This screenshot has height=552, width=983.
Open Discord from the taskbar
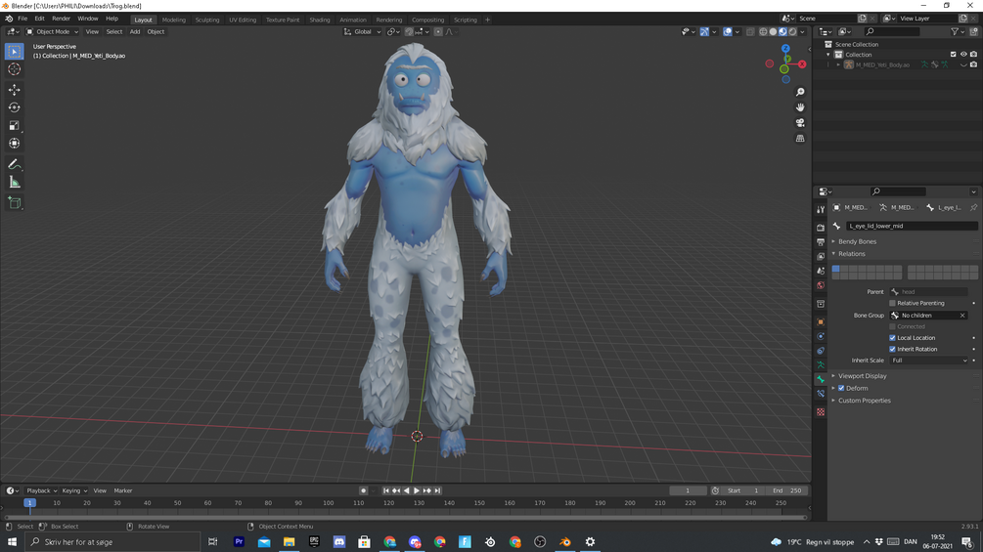pyautogui.click(x=339, y=542)
